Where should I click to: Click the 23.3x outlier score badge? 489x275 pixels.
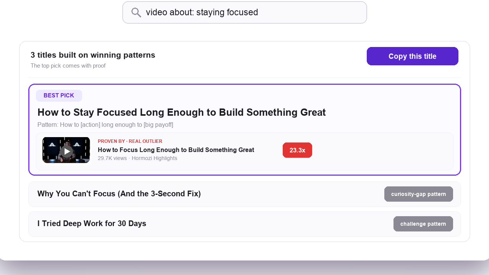point(297,150)
